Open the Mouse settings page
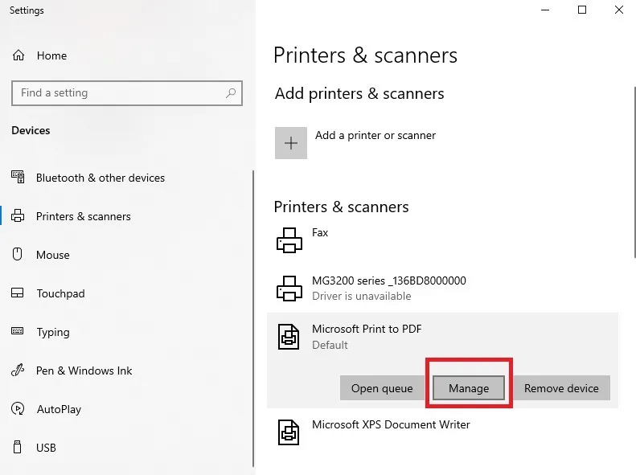Screen dimensions: 636x475 [53, 255]
